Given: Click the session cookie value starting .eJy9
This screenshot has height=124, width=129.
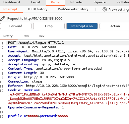Looking at the screenshot, I should [x=69, y=99].
